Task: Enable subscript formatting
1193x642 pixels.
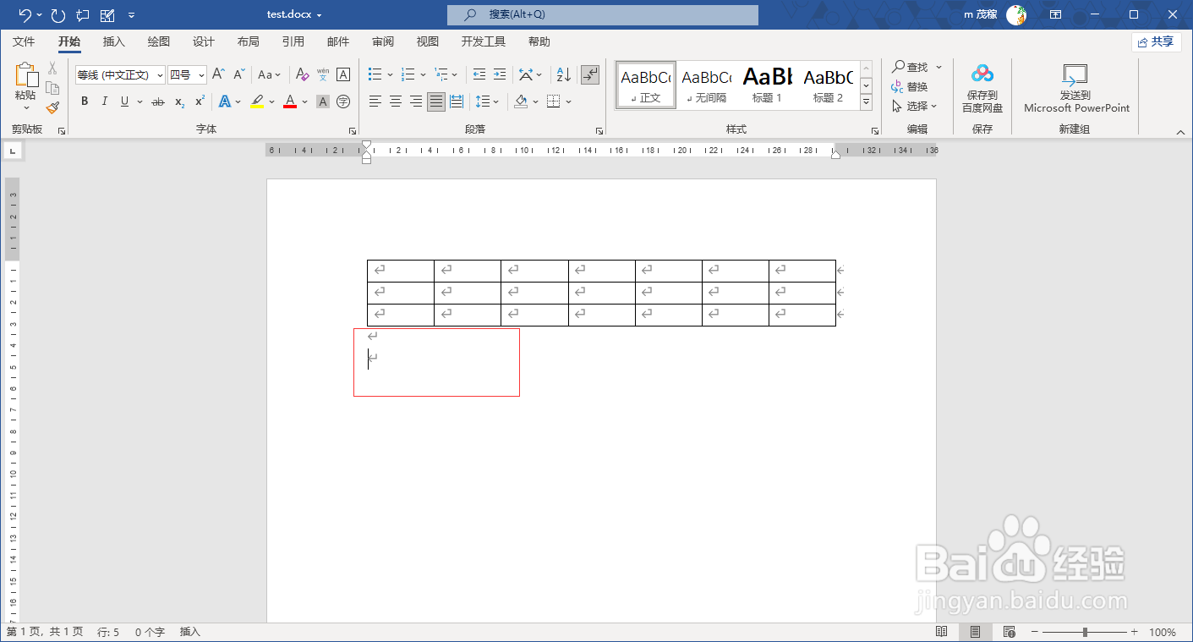Action: point(178,102)
